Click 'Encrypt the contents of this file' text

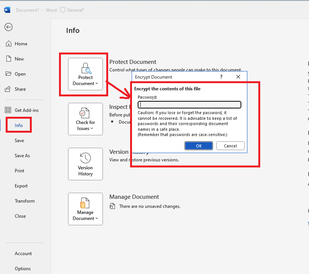pyautogui.click(x=167, y=89)
